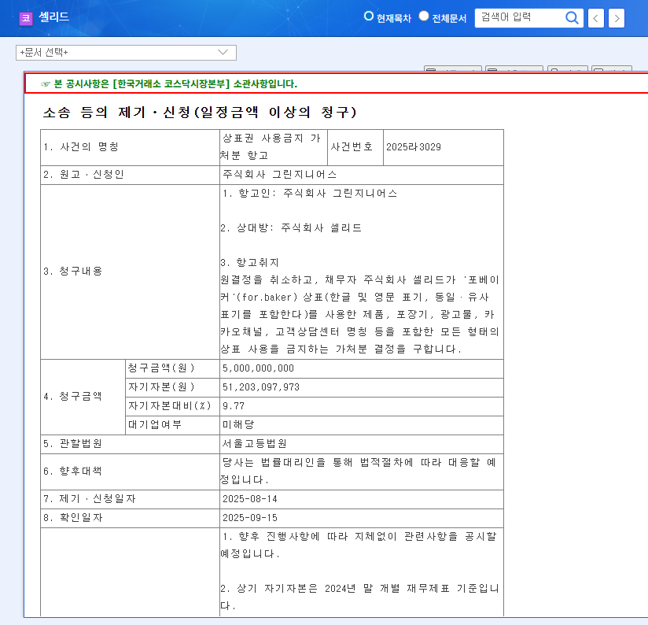Viewport: 648px width, 625px height.
Task: Click note 1. 향후 진행사항에 따라
Action: (x=359, y=545)
